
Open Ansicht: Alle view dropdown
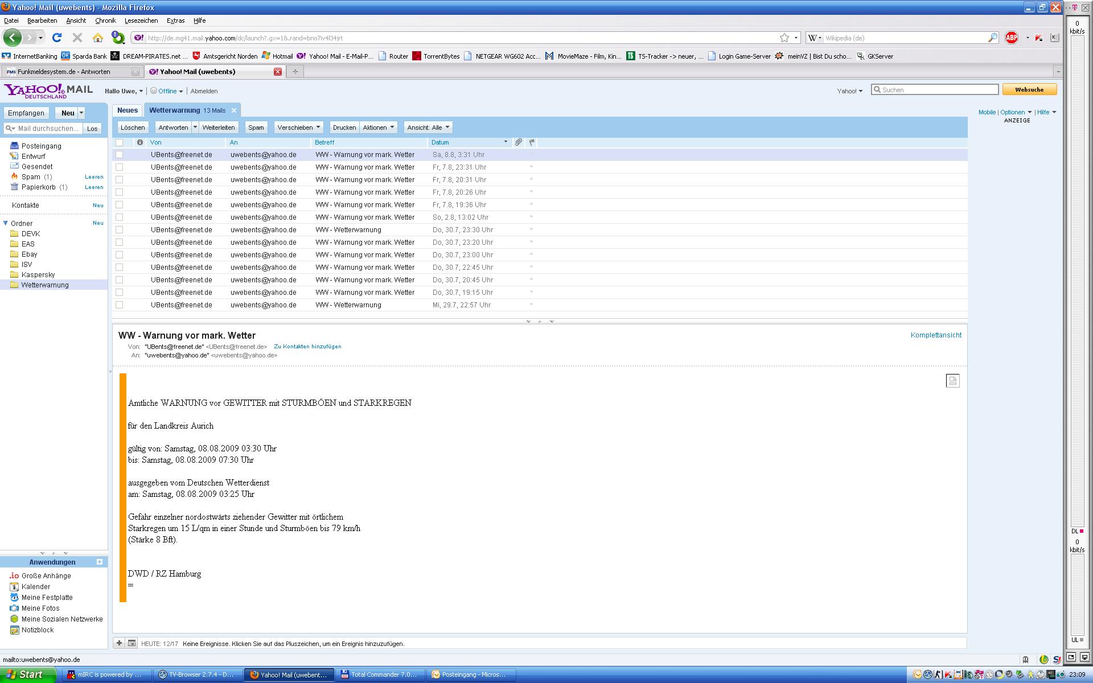tap(428, 127)
